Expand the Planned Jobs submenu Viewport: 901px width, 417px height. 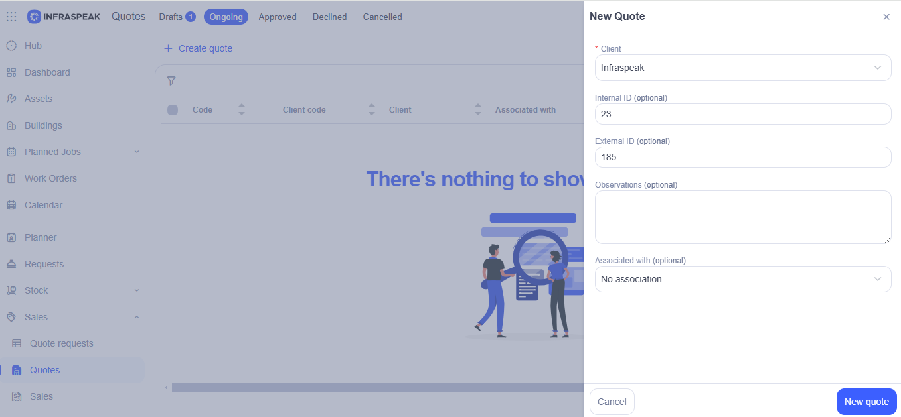137,152
